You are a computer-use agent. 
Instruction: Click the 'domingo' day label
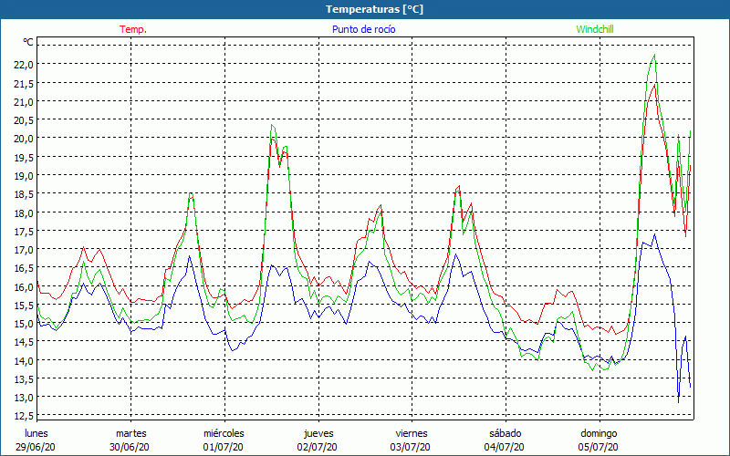coord(599,434)
